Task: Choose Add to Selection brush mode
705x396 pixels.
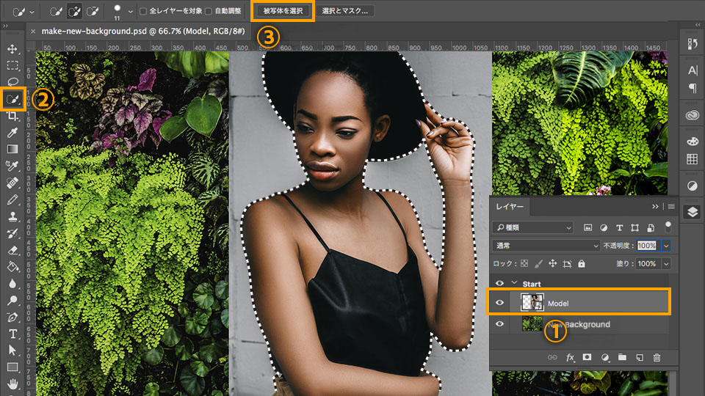Action: click(x=75, y=11)
